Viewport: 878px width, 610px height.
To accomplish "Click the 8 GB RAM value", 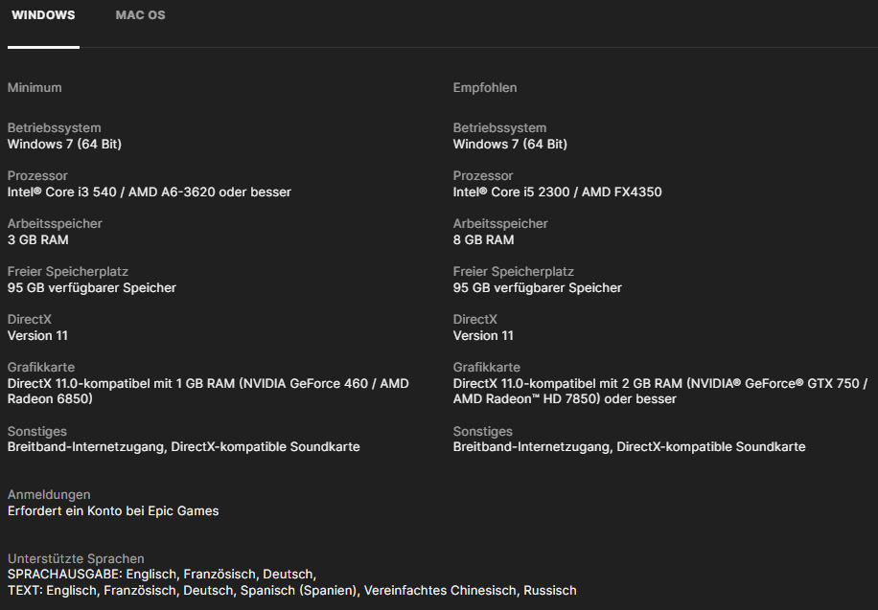I will coord(483,239).
